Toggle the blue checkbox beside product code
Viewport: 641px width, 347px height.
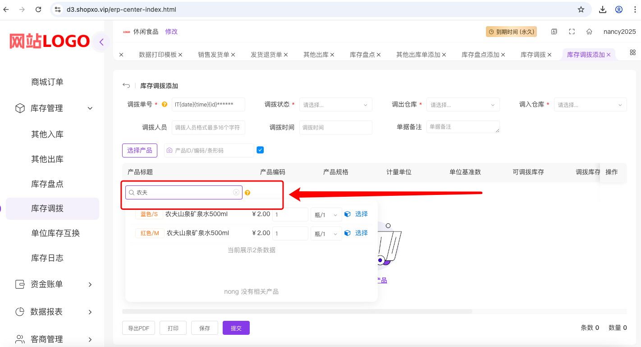click(x=260, y=150)
